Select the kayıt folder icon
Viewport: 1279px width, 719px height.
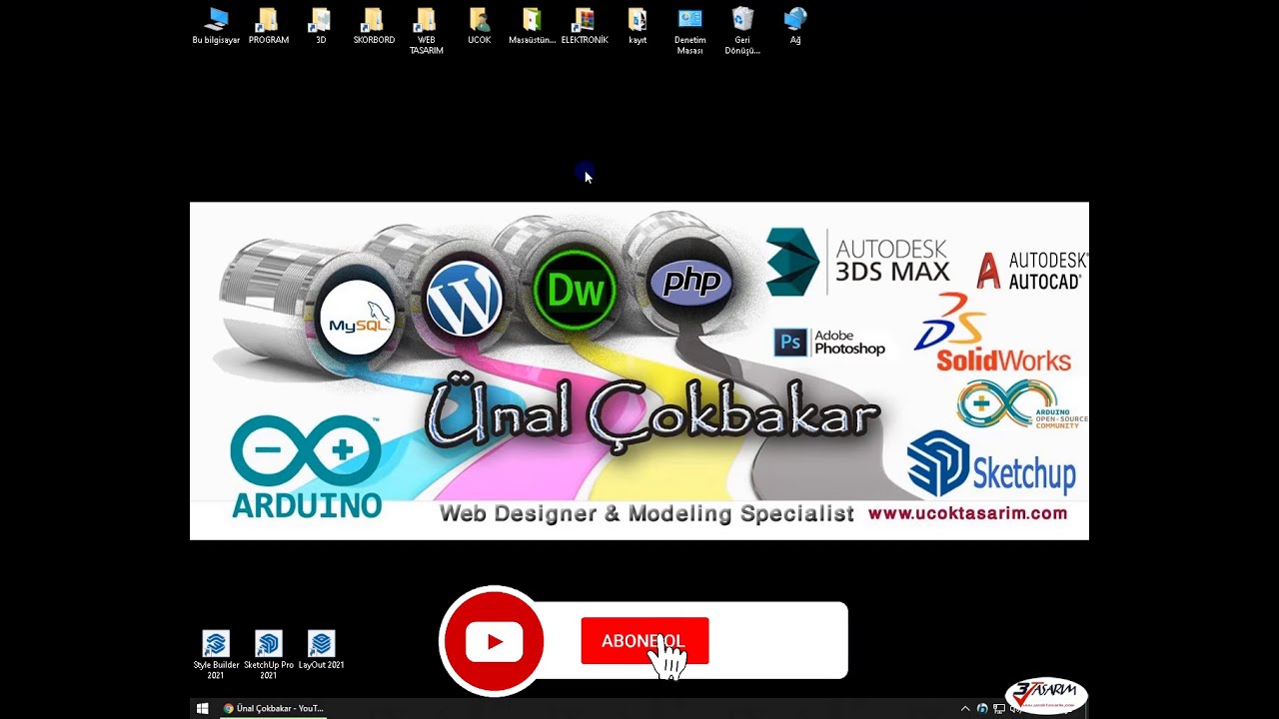tap(638, 26)
